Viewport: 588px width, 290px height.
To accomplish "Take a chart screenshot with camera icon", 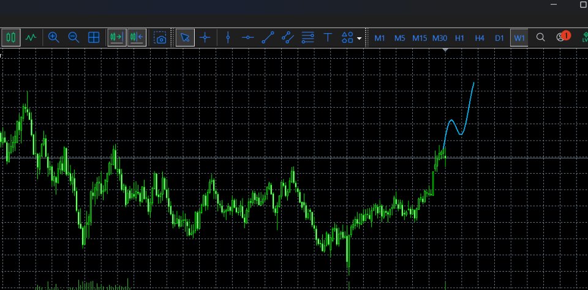I will [160, 37].
